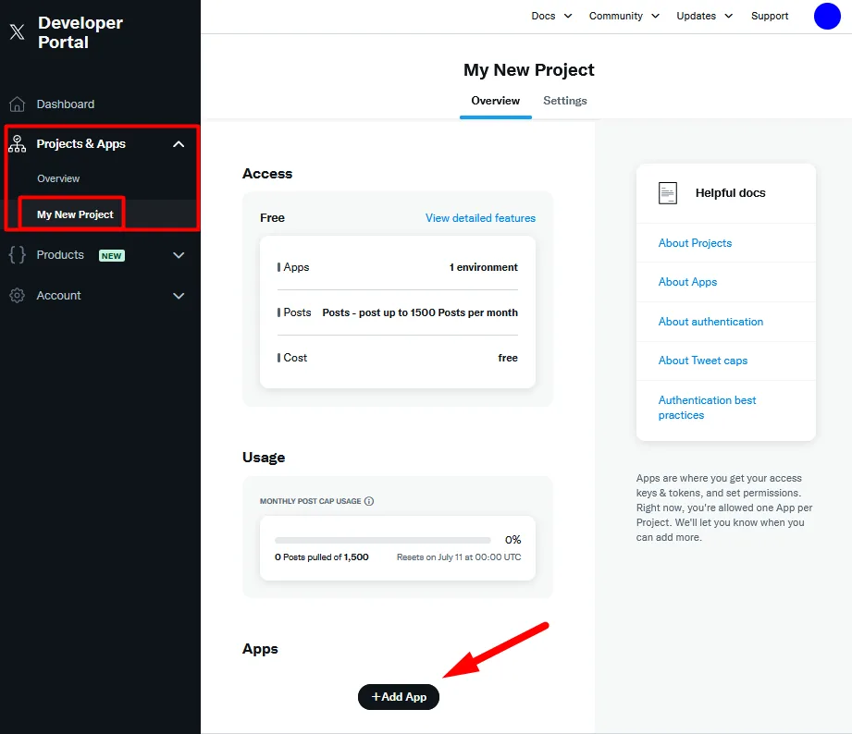Click the Apps row label in Access card
852x734 pixels.
pos(296,267)
